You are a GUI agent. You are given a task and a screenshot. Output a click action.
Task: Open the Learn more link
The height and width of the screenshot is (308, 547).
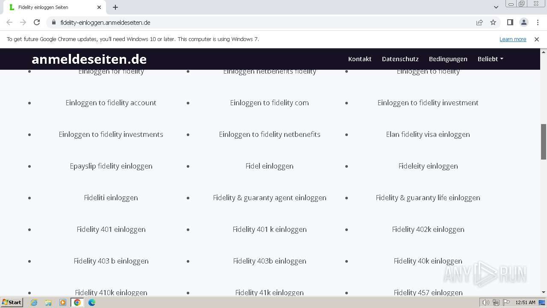pyautogui.click(x=513, y=39)
